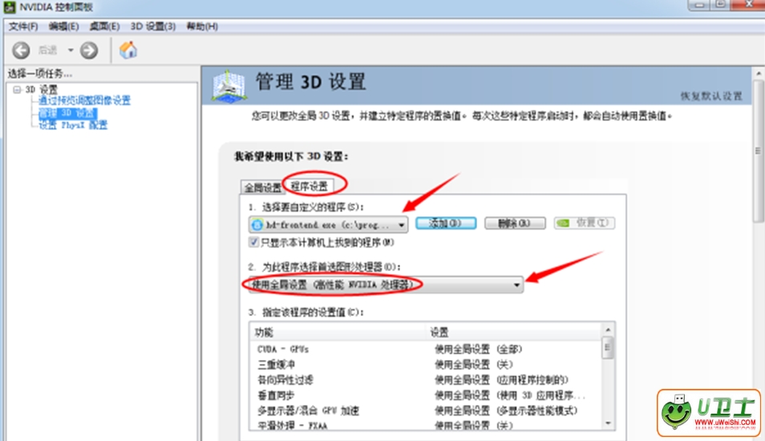Click the 恢复 button with NVIDIA icon
This screenshot has height=441, width=765.
tap(585, 223)
